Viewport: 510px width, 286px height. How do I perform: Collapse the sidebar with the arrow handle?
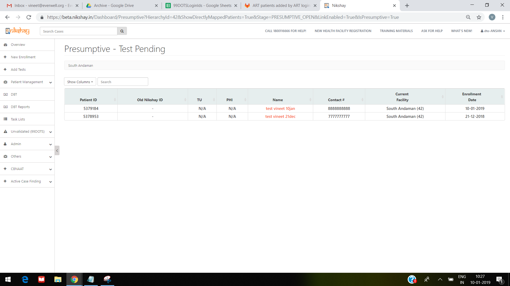(x=57, y=150)
